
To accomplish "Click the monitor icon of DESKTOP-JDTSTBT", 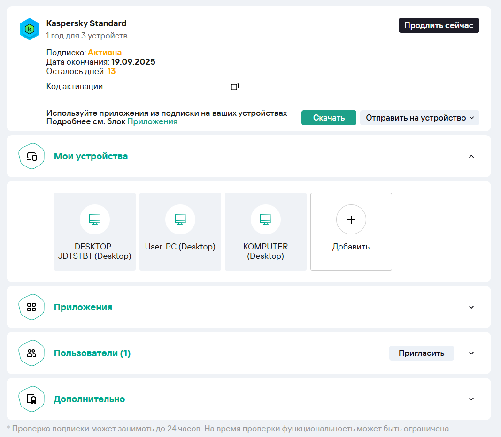I will [94, 219].
